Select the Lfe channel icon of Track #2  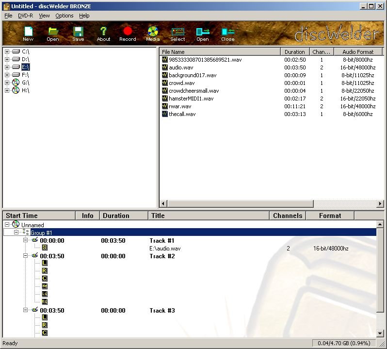click(45, 286)
